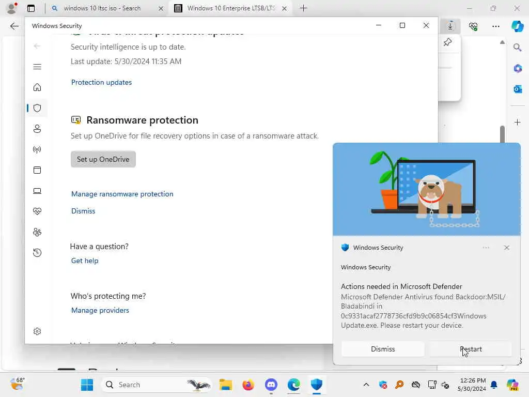Open Account protection sidebar icon
The width and height of the screenshot is (529, 397).
pyautogui.click(x=37, y=129)
